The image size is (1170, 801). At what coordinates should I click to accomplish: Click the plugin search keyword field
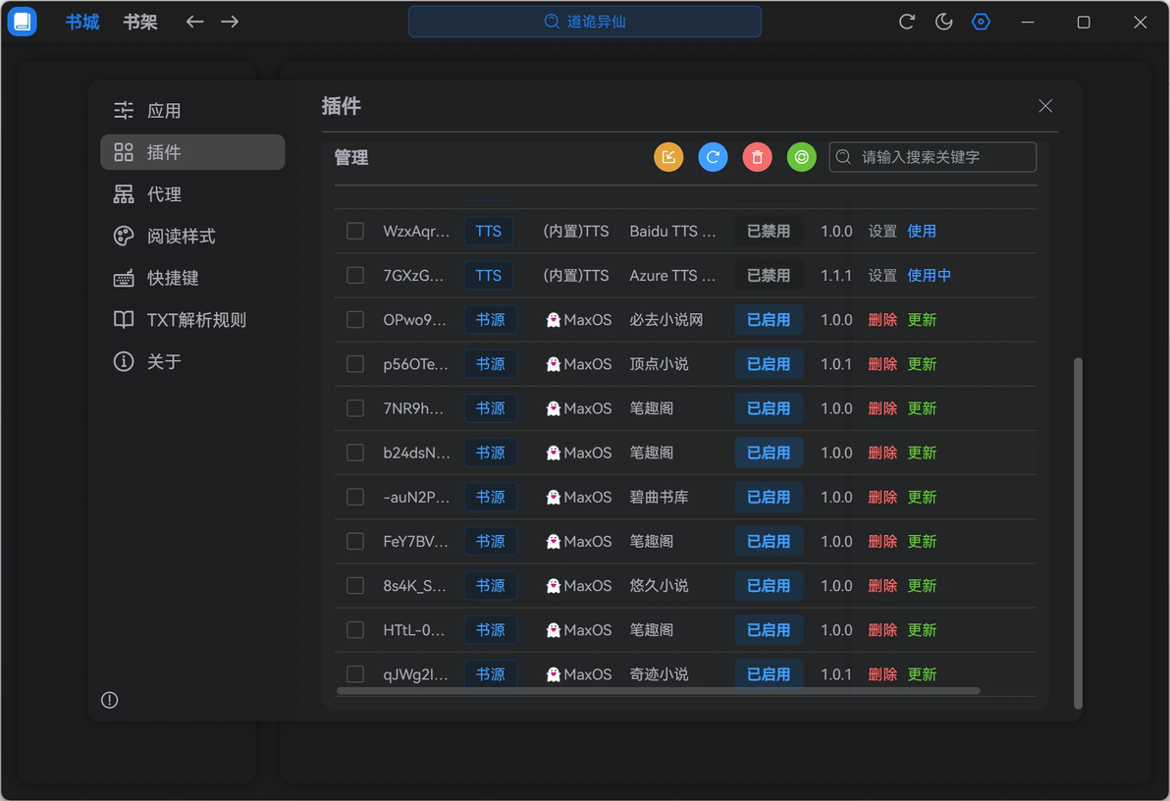click(x=931, y=157)
